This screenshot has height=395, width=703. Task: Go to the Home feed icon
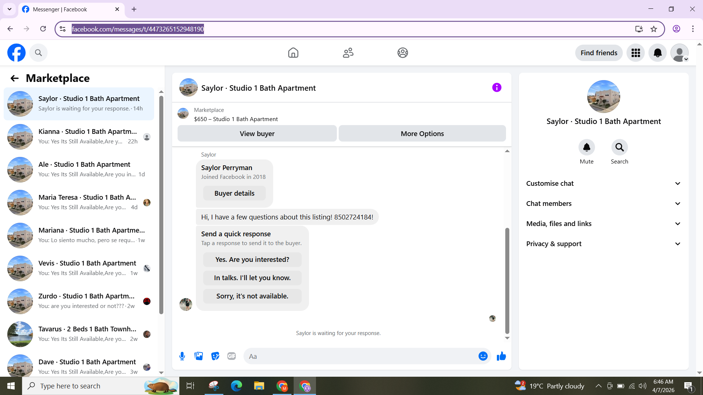pos(293,53)
